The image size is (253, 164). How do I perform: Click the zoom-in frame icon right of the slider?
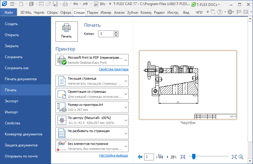click(234, 157)
